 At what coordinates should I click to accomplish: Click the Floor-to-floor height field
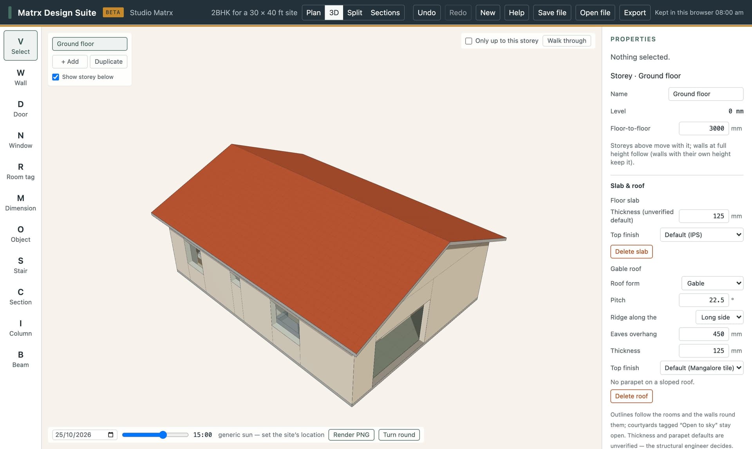coord(703,128)
